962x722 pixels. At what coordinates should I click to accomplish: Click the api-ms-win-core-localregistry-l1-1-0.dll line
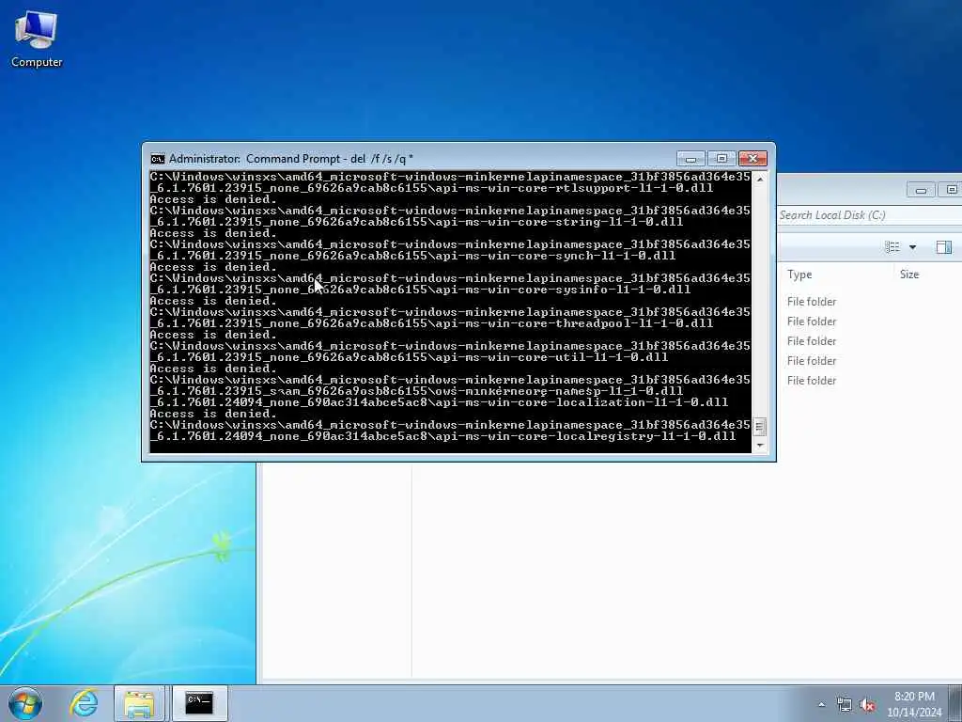pyautogui.click(x=443, y=436)
